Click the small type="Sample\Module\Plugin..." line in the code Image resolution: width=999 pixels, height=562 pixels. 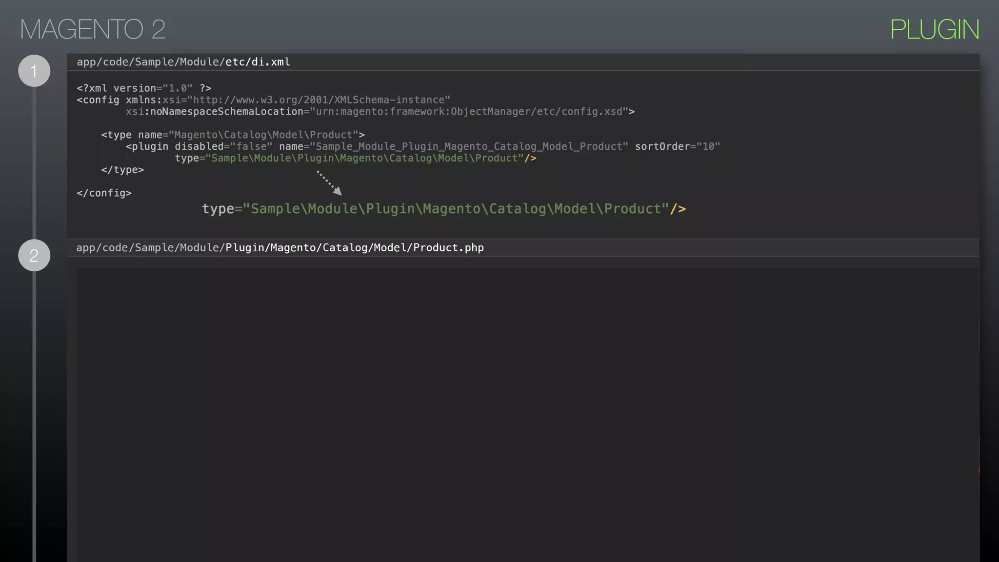pos(356,158)
